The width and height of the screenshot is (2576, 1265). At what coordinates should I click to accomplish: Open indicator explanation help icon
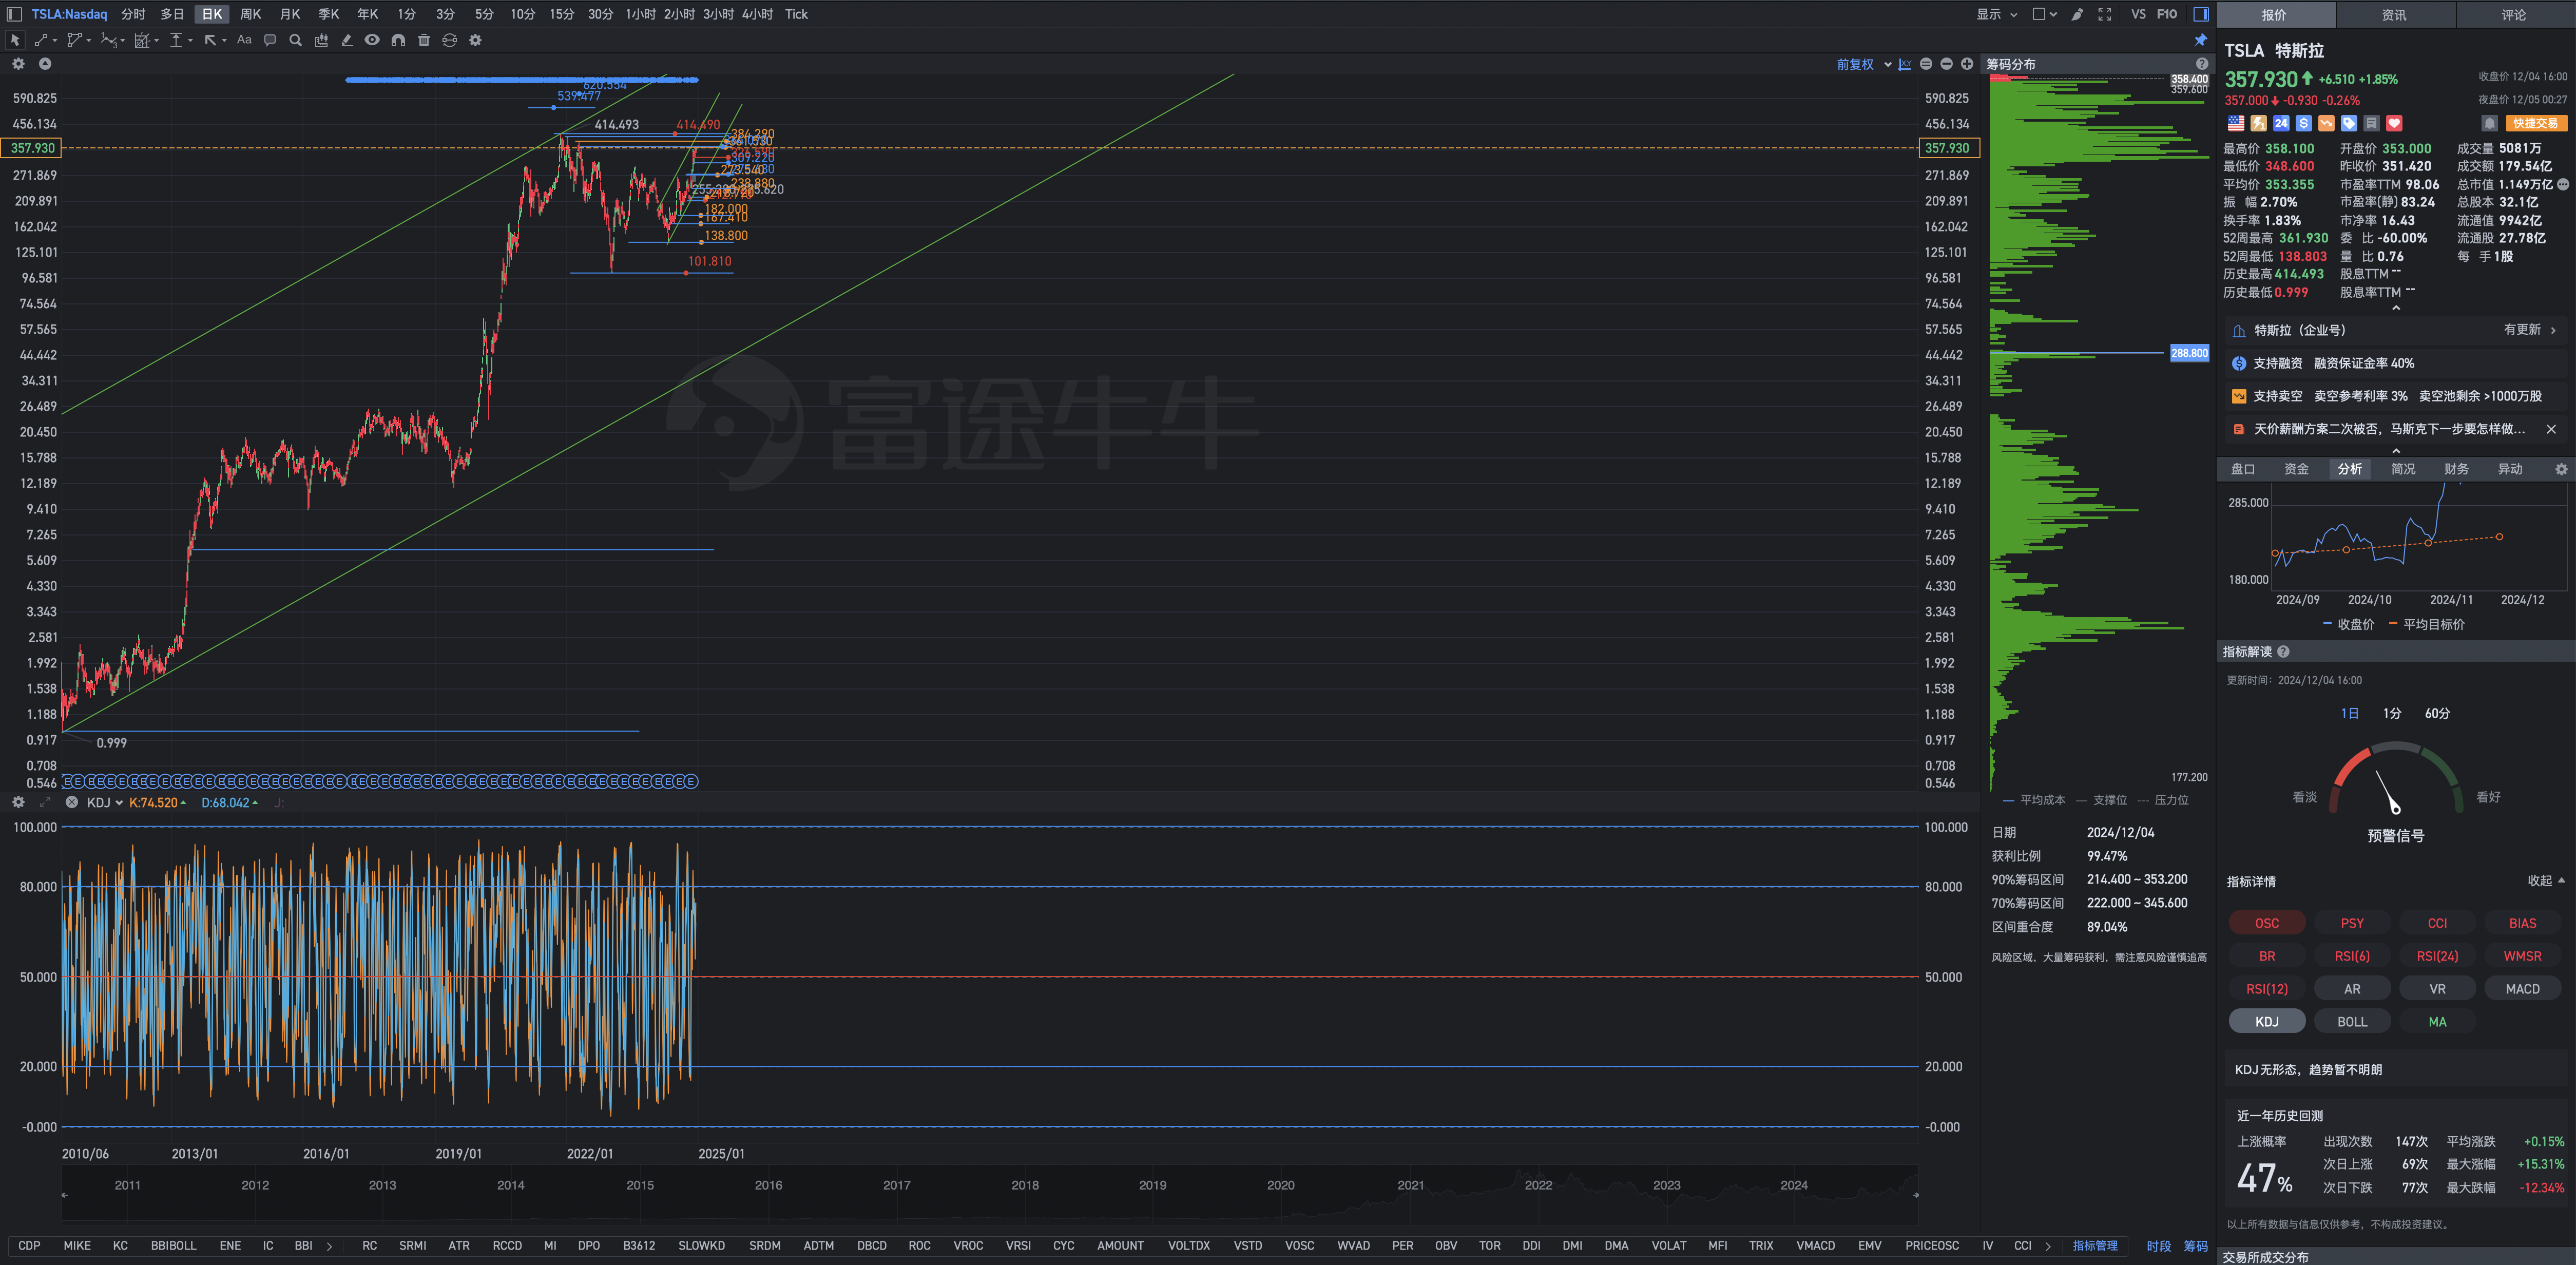[2283, 652]
